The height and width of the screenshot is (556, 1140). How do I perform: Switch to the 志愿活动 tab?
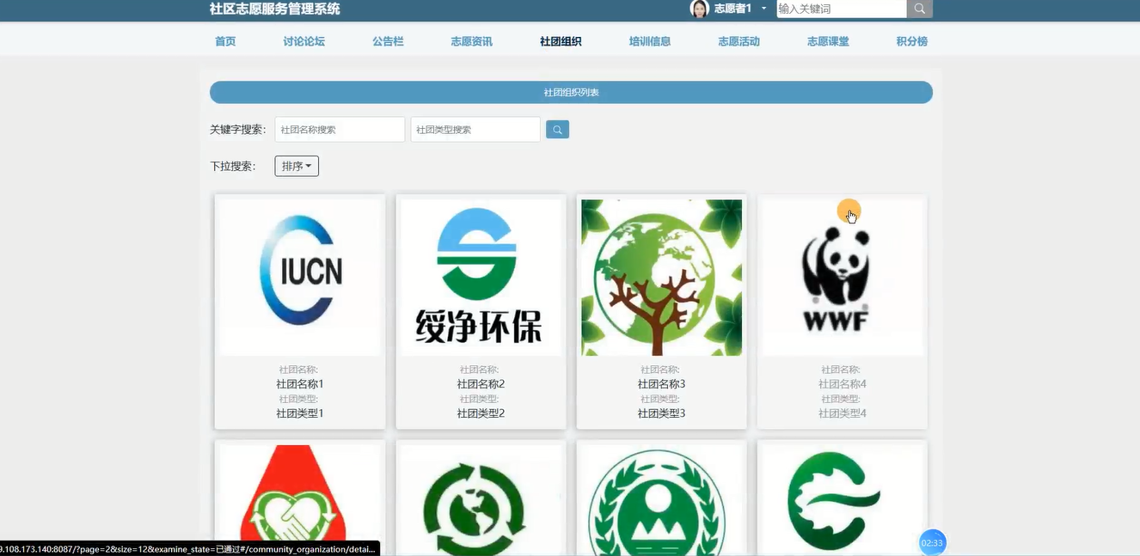(x=739, y=41)
